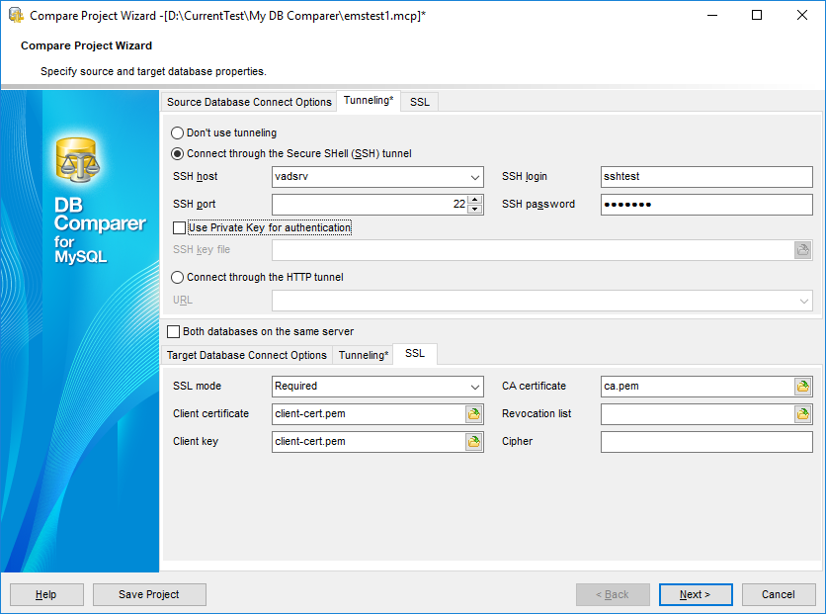Switch to Source Database Connect Options tab
The width and height of the screenshot is (826, 614).
pos(249,103)
